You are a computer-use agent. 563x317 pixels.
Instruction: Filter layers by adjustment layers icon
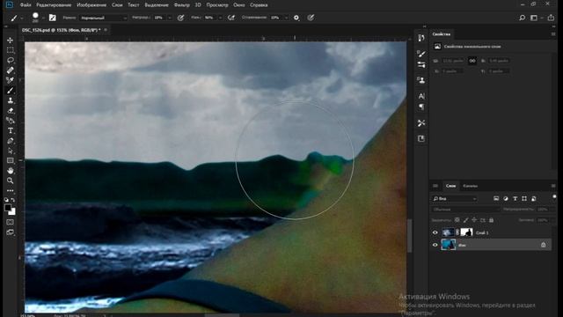pos(506,198)
